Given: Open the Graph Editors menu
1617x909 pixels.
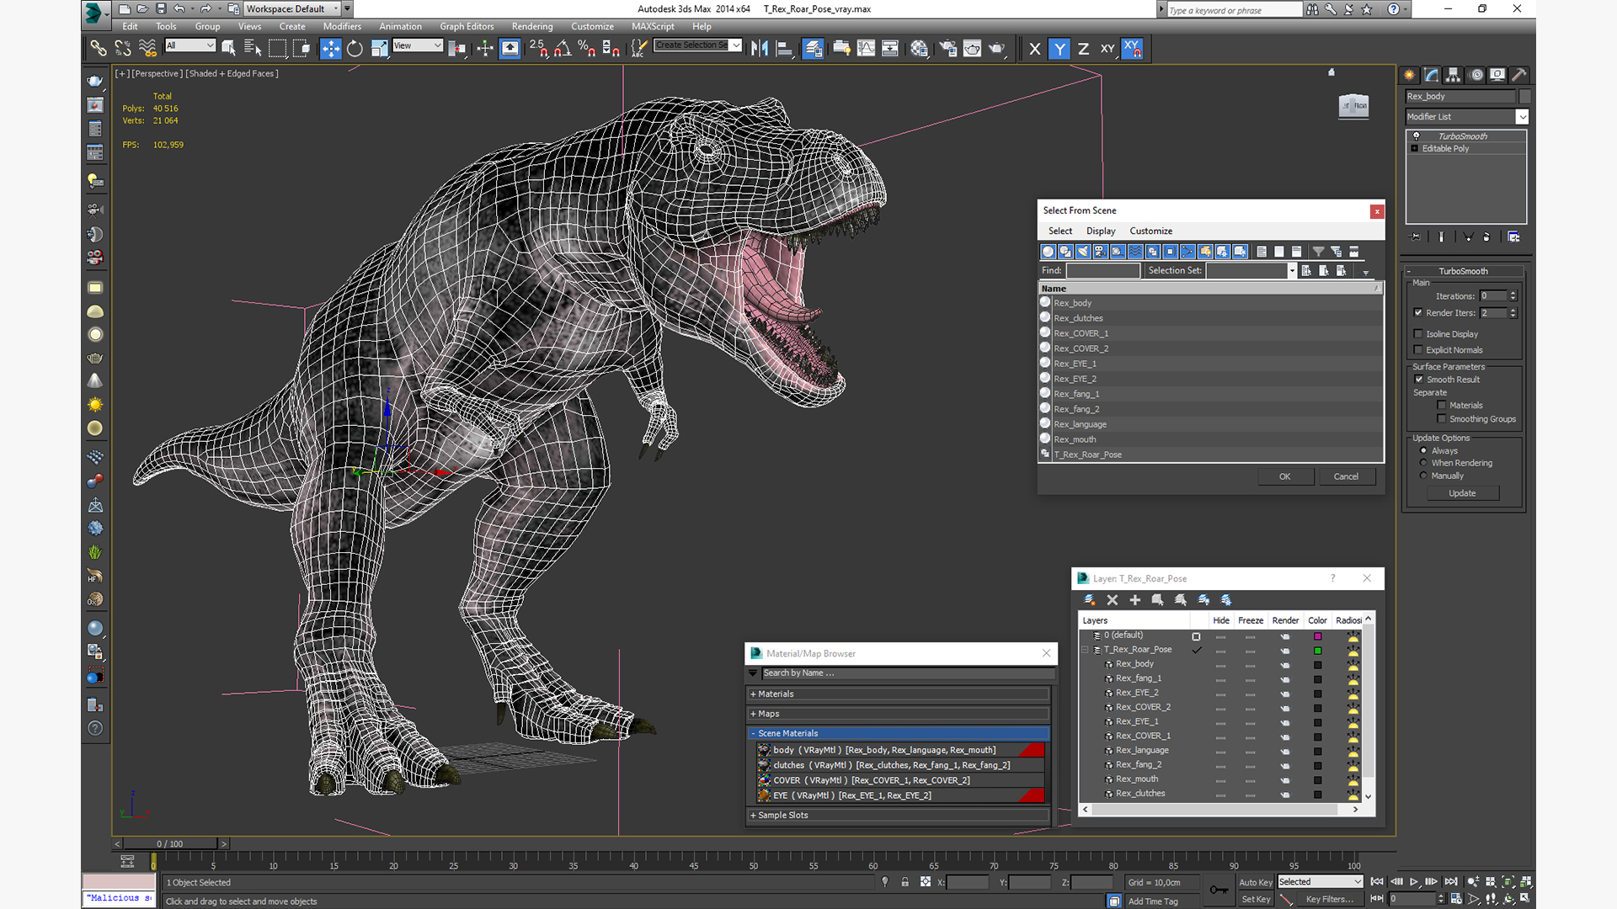Looking at the screenshot, I should pos(467,27).
